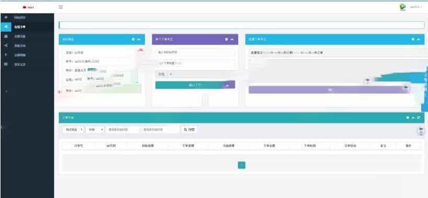This screenshot has width=428, height=198.
Task: Submit order with the teal confirm button
Action: pos(195,85)
